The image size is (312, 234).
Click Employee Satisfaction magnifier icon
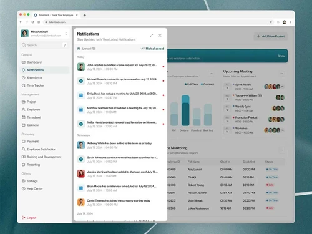click(x=24, y=149)
